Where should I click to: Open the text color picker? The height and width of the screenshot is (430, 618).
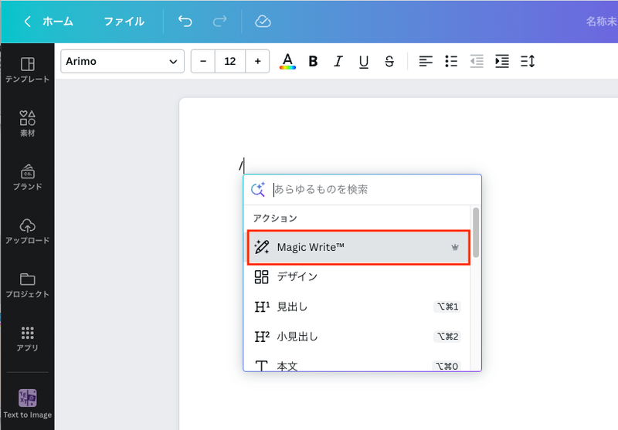coord(287,62)
